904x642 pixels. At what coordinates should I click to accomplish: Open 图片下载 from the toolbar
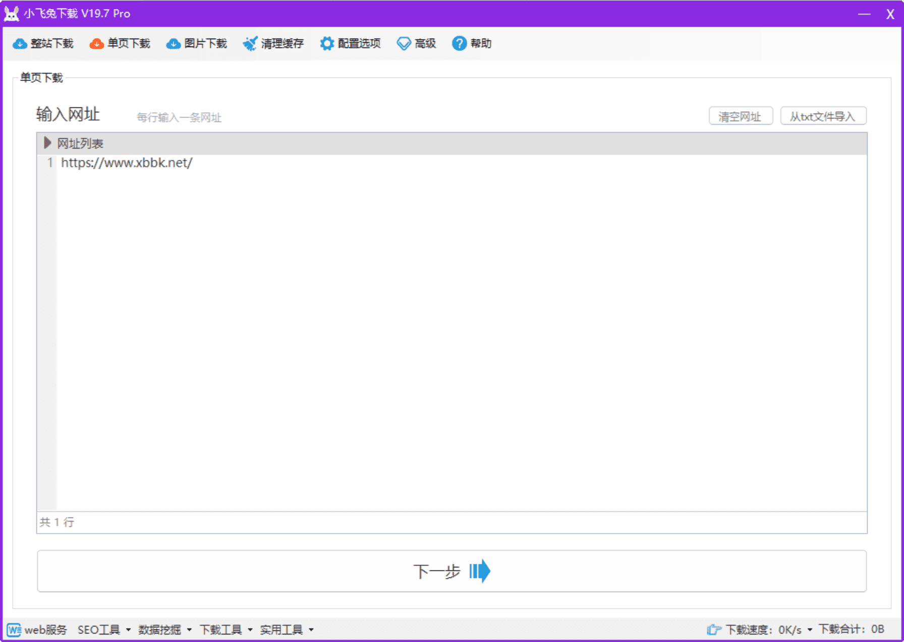205,44
